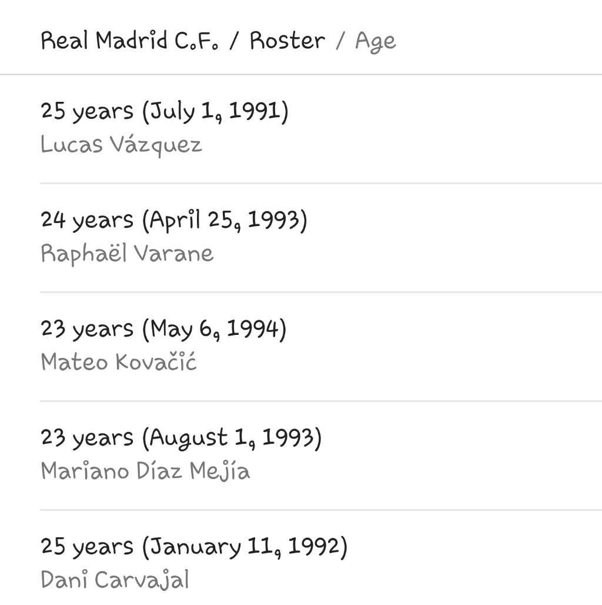Click the May 6, 1994 birth date
602x605 pixels.
214,329
